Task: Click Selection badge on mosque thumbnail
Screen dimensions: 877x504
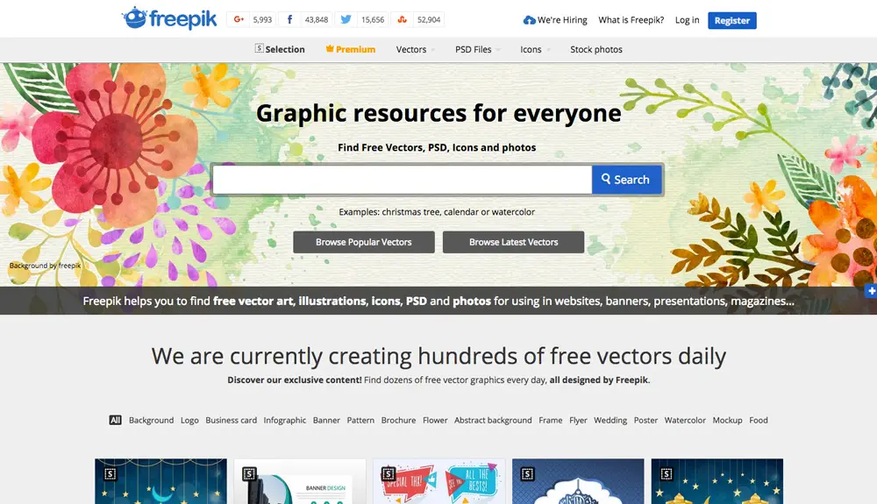Action: pyautogui.click(x=527, y=474)
